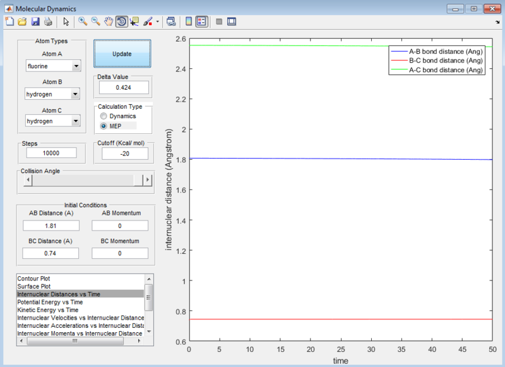Activate the Pan hand tool
This screenshot has width=505, height=367.
(x=109, y=21)
